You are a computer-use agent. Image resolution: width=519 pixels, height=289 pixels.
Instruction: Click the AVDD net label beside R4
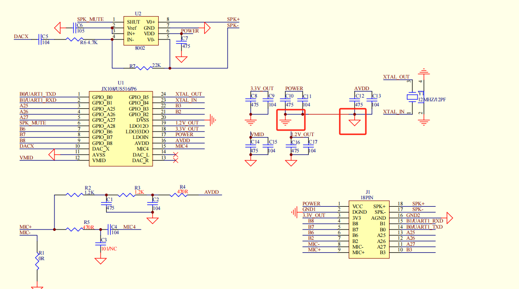pyautogui.click(x=211, y=192)
